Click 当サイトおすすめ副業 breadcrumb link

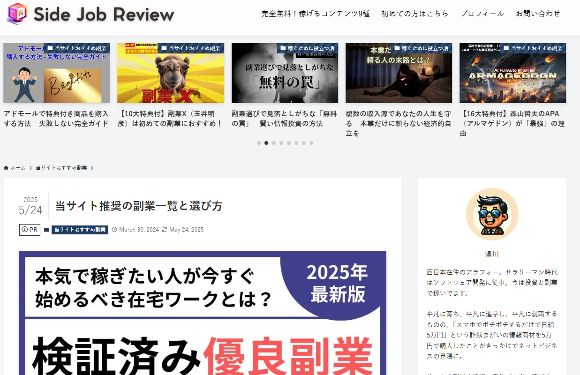(x=61, y=168)
